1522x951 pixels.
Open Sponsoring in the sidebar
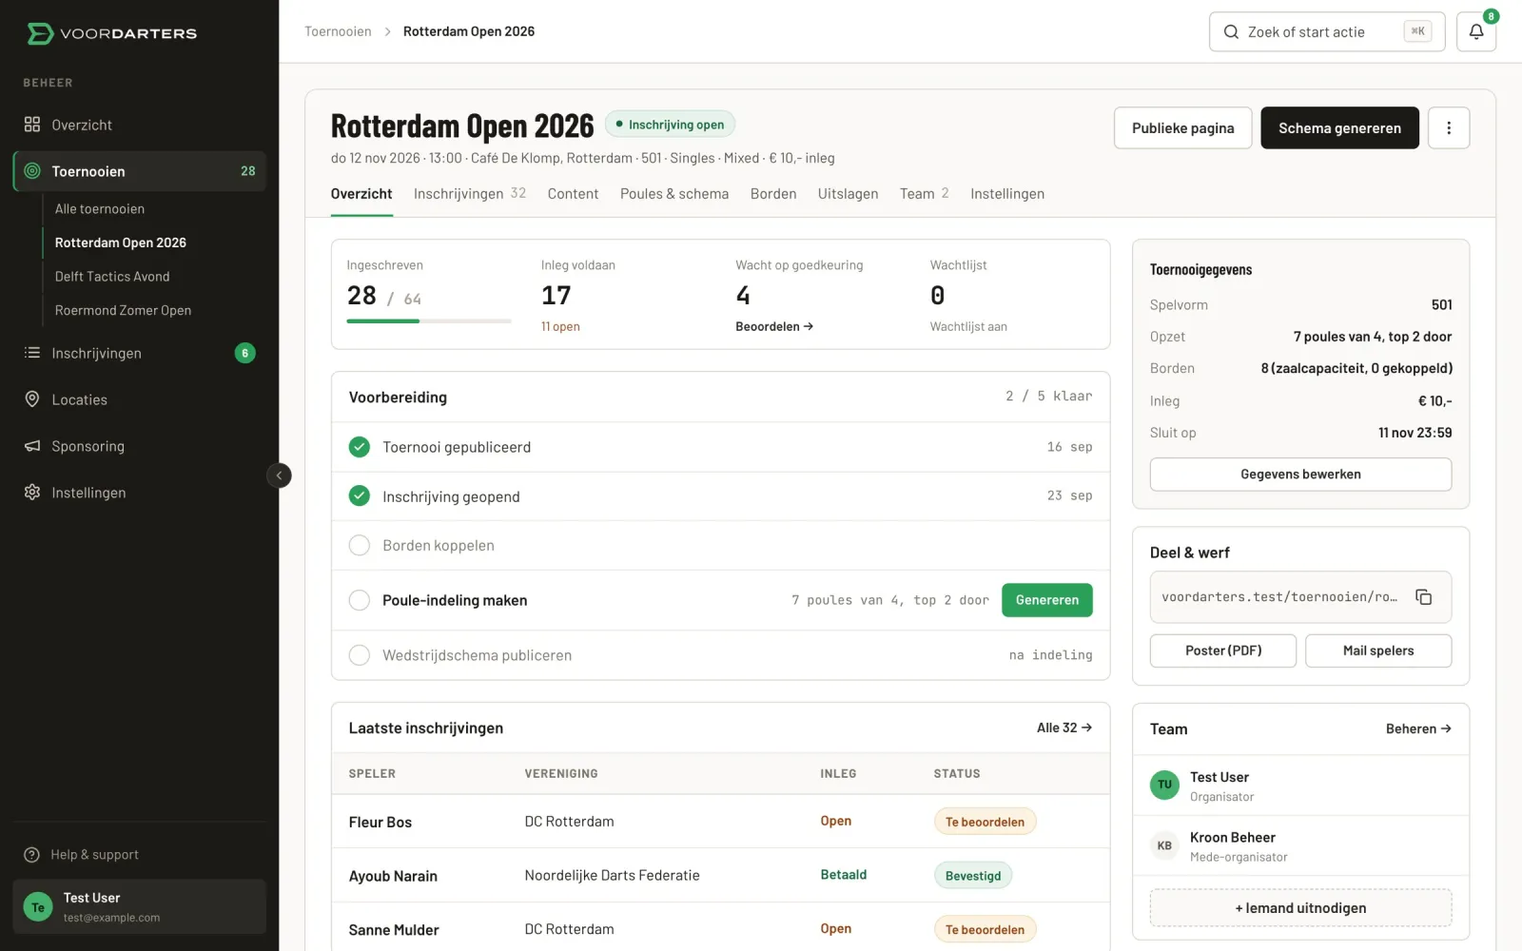139,446
